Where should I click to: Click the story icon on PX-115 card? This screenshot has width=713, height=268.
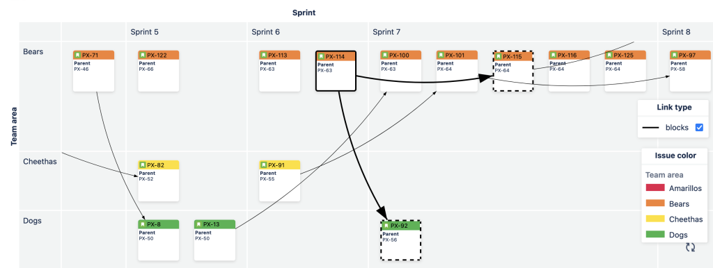(499, 57)
